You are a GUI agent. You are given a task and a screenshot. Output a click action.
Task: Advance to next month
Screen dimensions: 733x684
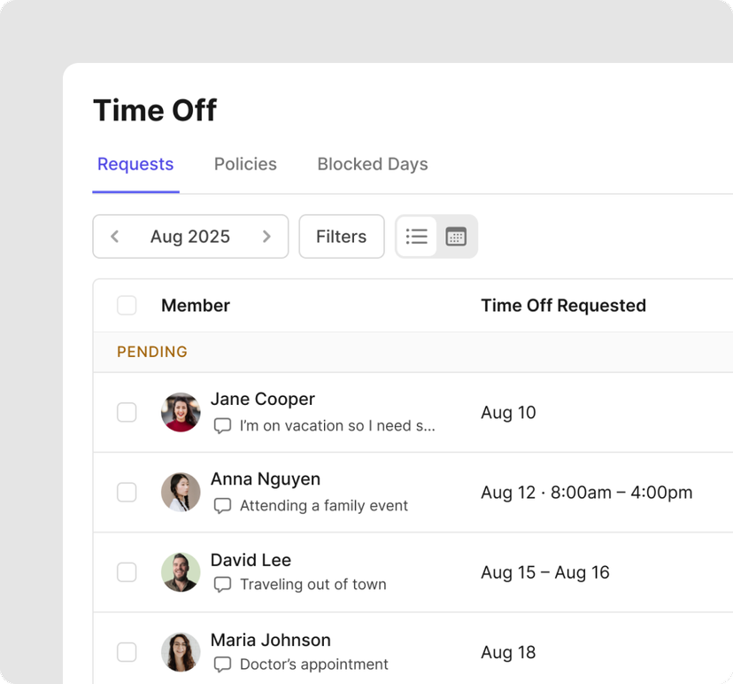(x=266, y=237)
